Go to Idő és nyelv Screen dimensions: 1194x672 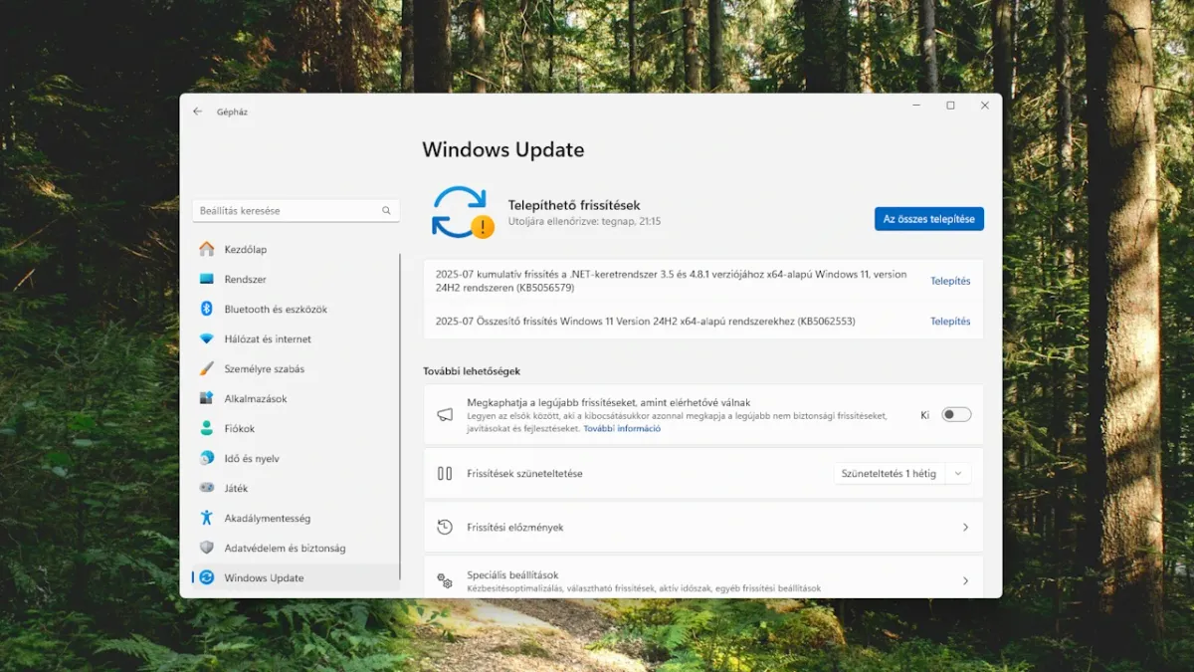[295, 458]
